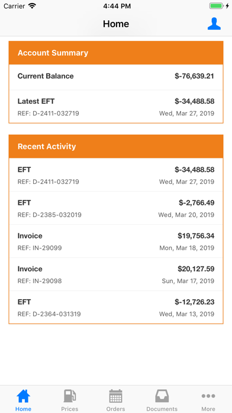Open the Latest EFT summary row

[116, 107]
